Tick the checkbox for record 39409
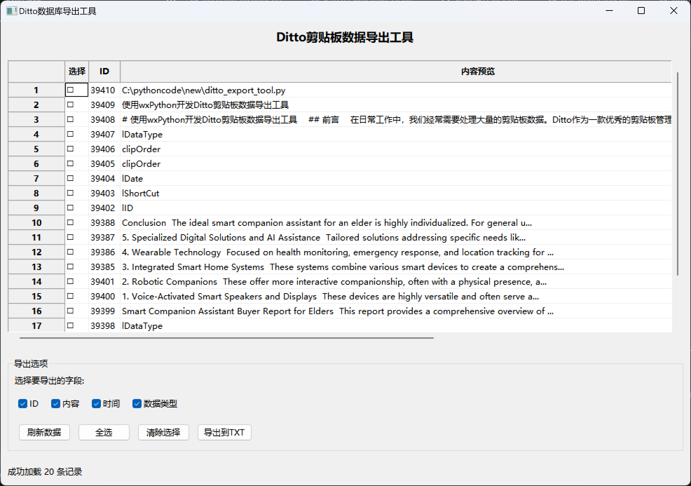691x486 pixels. click(x=70, y=104)
